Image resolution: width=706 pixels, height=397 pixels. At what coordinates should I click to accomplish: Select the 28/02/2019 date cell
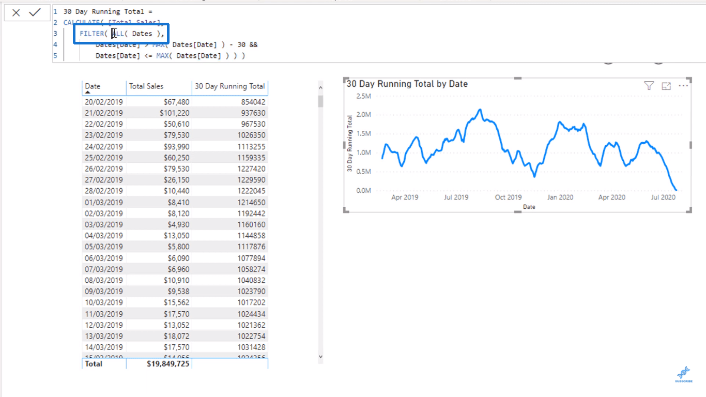click(104, 191)
